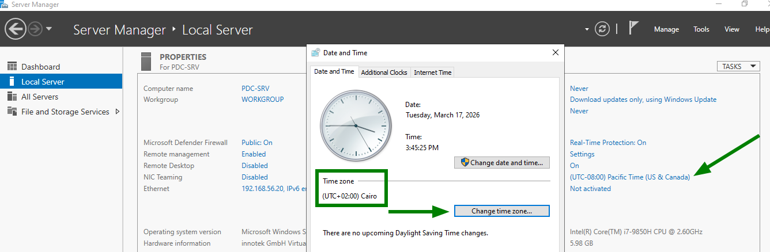Open the View menu
This screenshot has width=770, height=252.
pos(732,29)
